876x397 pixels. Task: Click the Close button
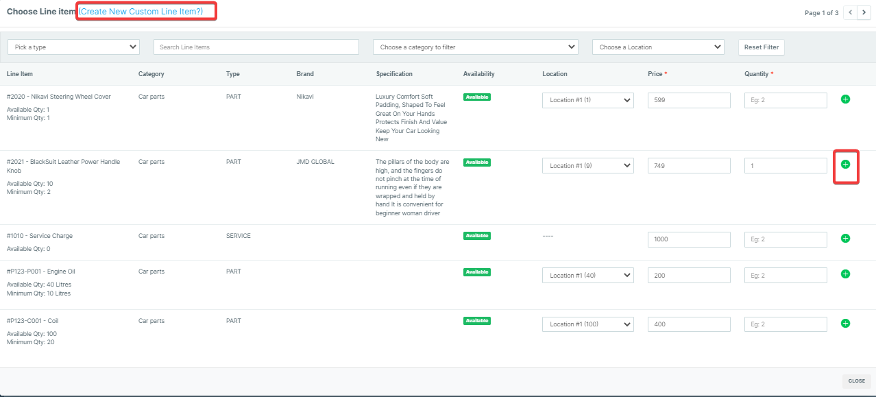click(856, 381)
